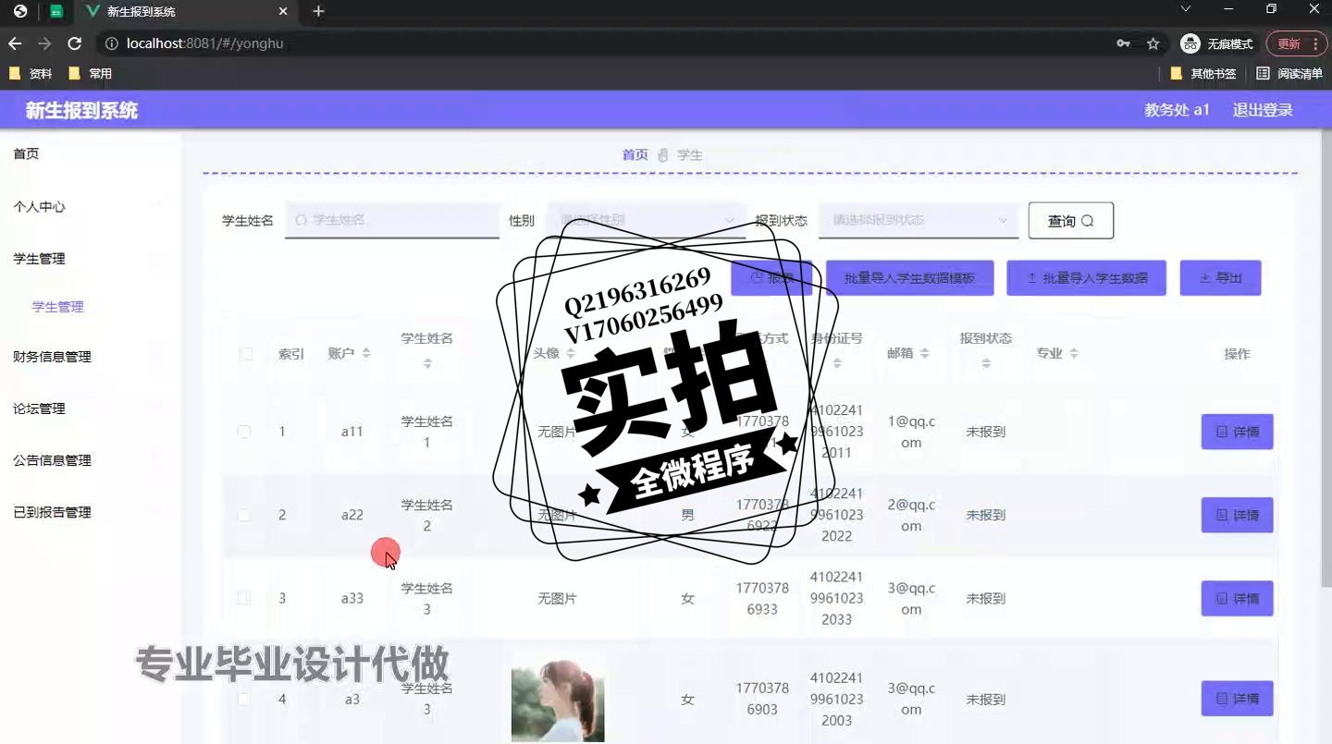Viewport: 1332px width, 744px height.
Task: Open 详情 for student a22
Action: [1238, 515]
